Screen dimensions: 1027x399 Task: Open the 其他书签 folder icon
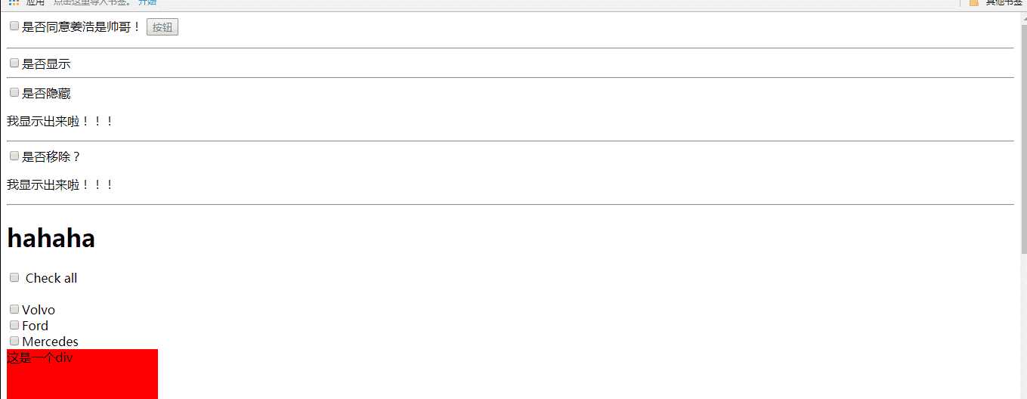click(x=973, y=2)
